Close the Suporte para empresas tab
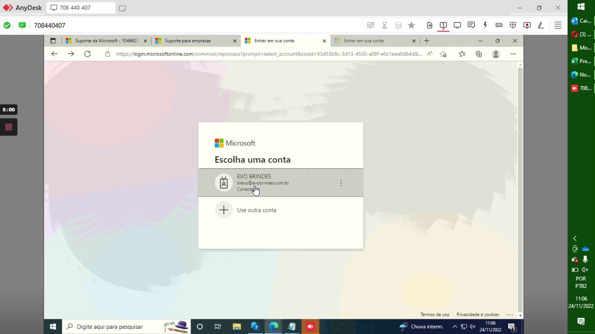Screen dimensions: 595x334 click(x=235, y=41)
